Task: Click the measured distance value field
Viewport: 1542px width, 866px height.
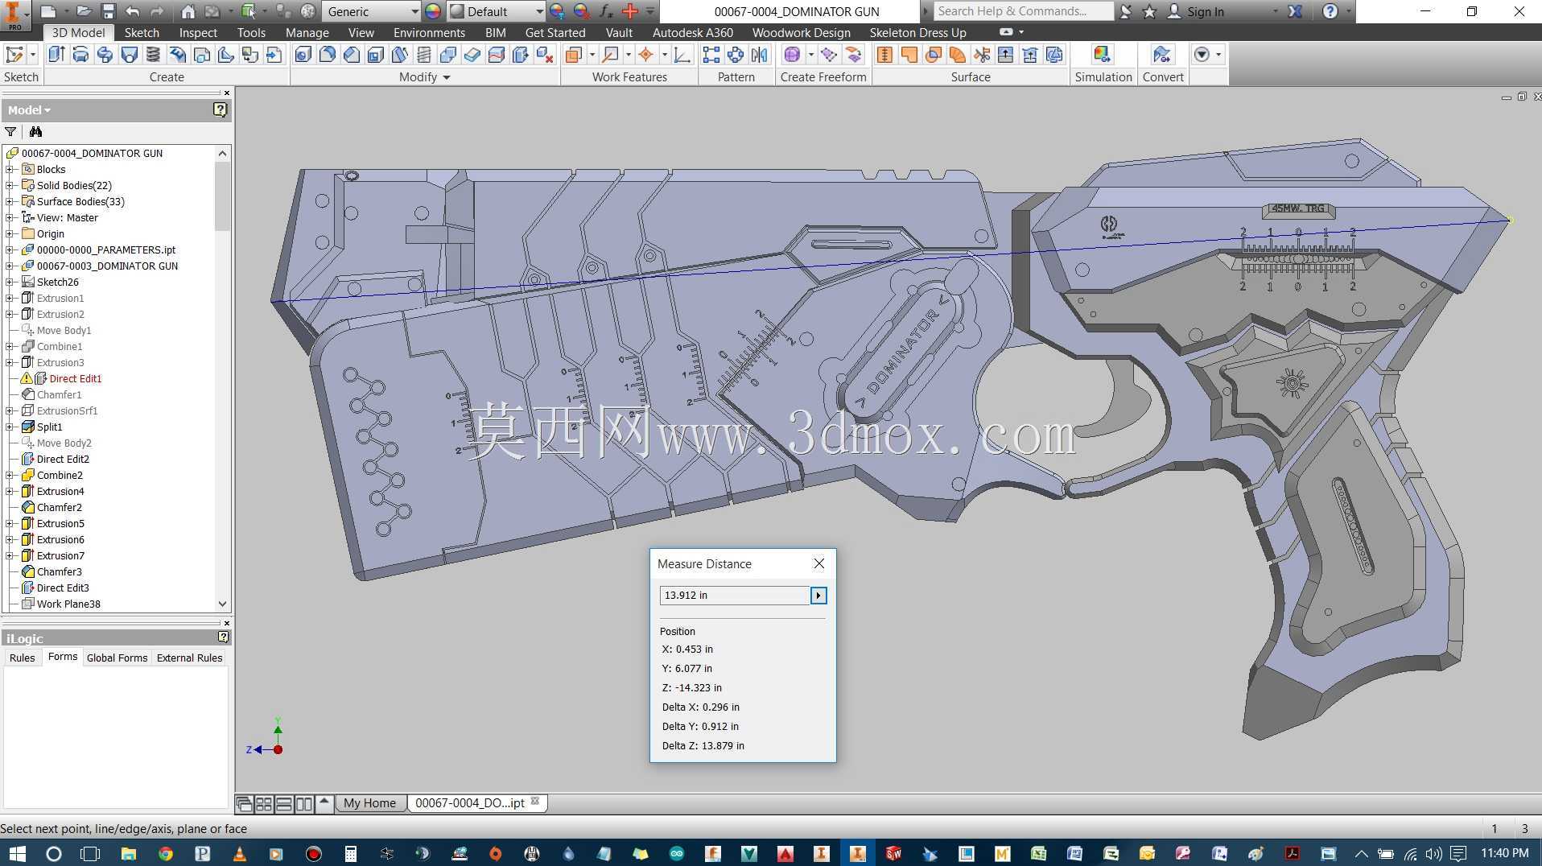Action: 735,596
